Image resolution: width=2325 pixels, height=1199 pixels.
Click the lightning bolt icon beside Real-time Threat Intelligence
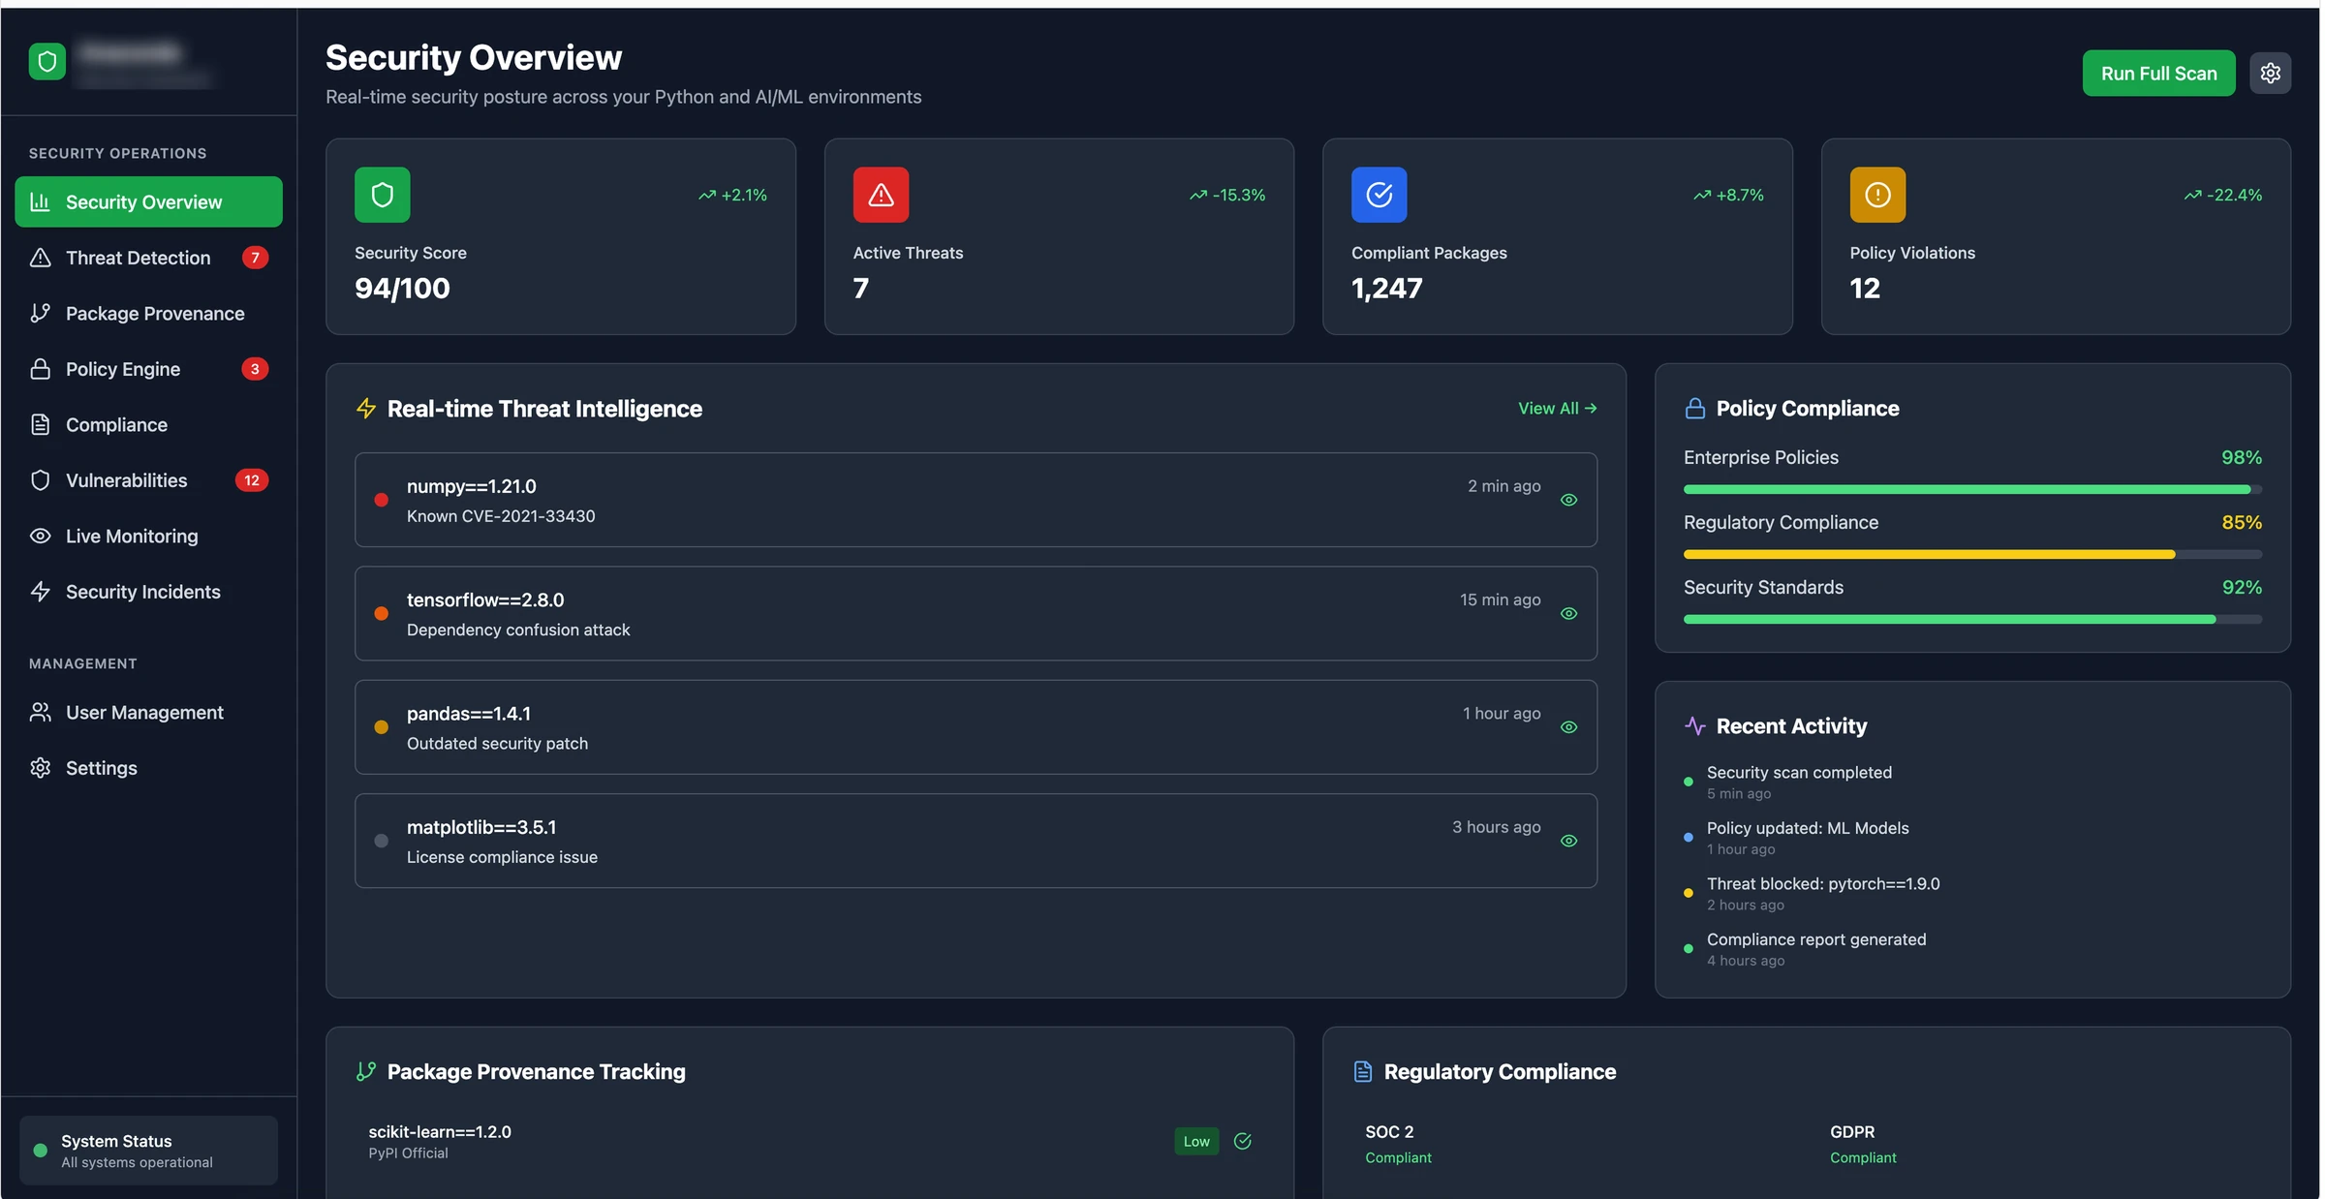[x=365, y=409]
